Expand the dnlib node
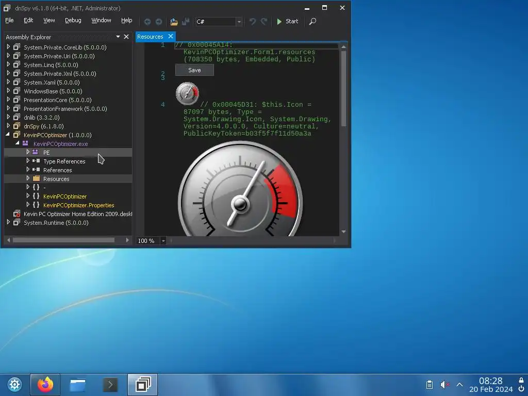The height and width of the screenshot is (396, 528). 8,117
